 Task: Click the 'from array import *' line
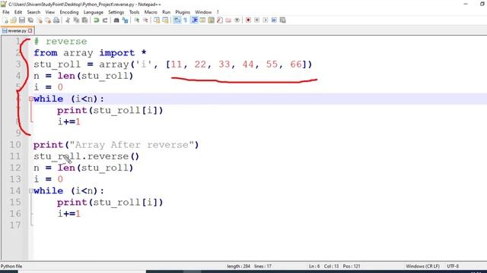[x=90, y=53]
